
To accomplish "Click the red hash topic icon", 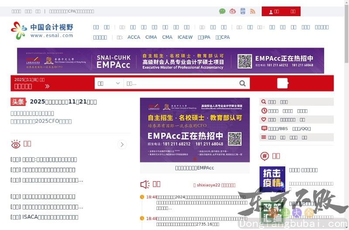I will (264, 156).
